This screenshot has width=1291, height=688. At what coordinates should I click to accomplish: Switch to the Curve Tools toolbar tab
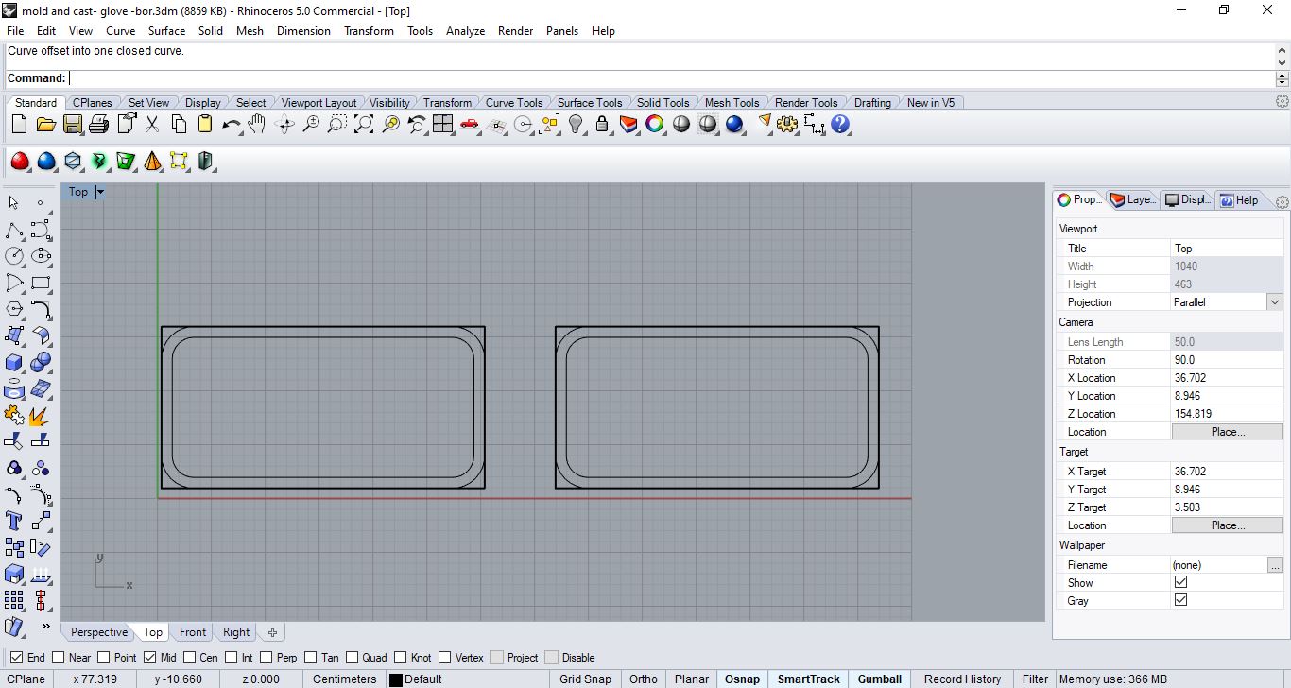[x=514, y=102]
